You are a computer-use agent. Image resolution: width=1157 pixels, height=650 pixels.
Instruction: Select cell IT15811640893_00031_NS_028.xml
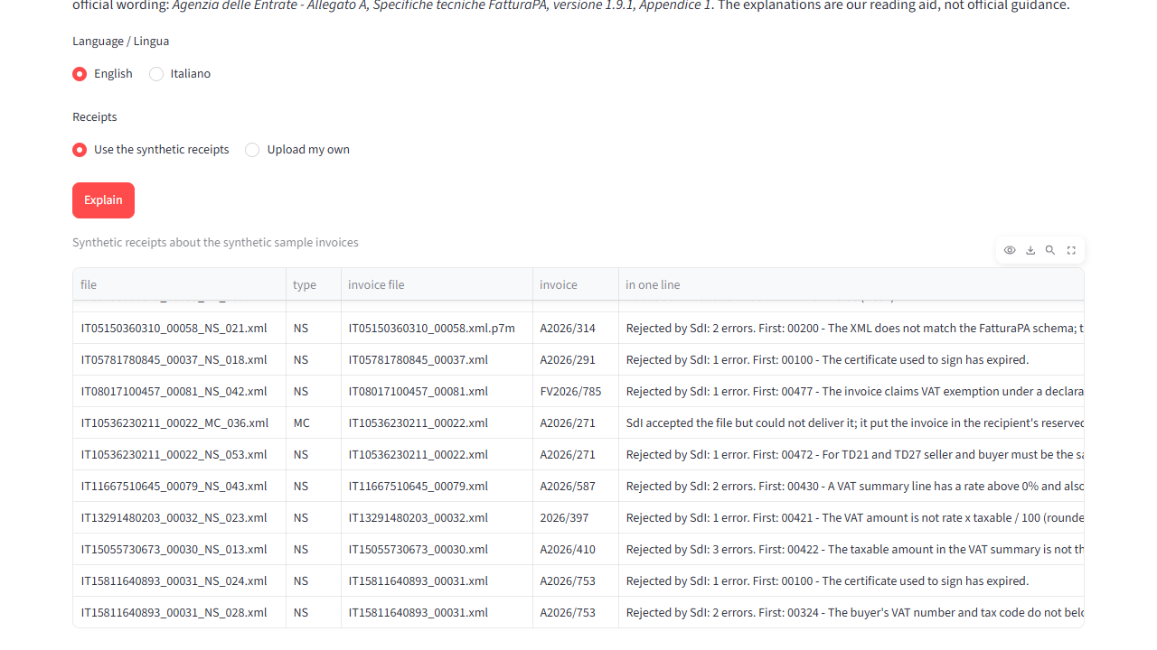point(179,613)
